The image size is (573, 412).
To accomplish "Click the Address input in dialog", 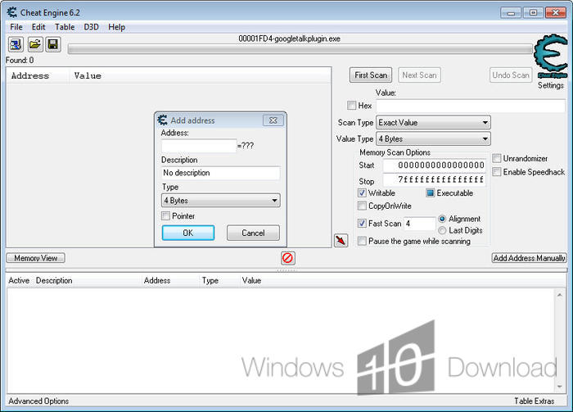I will tap(199, 146).
